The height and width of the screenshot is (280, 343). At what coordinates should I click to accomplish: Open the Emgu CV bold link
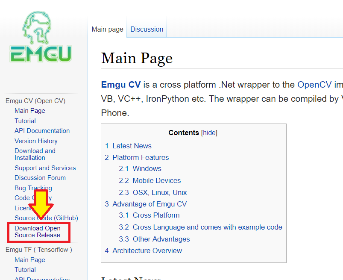pos(121,85)
